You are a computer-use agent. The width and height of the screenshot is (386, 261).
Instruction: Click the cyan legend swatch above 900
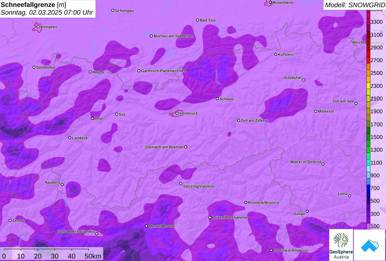(x=368, y=169)
